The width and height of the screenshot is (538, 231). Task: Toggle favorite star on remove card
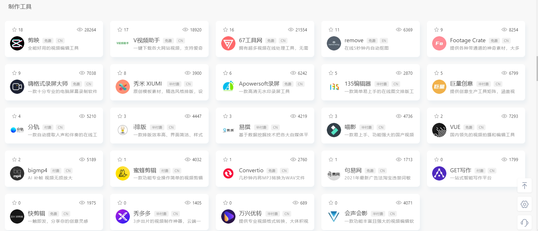331,29
